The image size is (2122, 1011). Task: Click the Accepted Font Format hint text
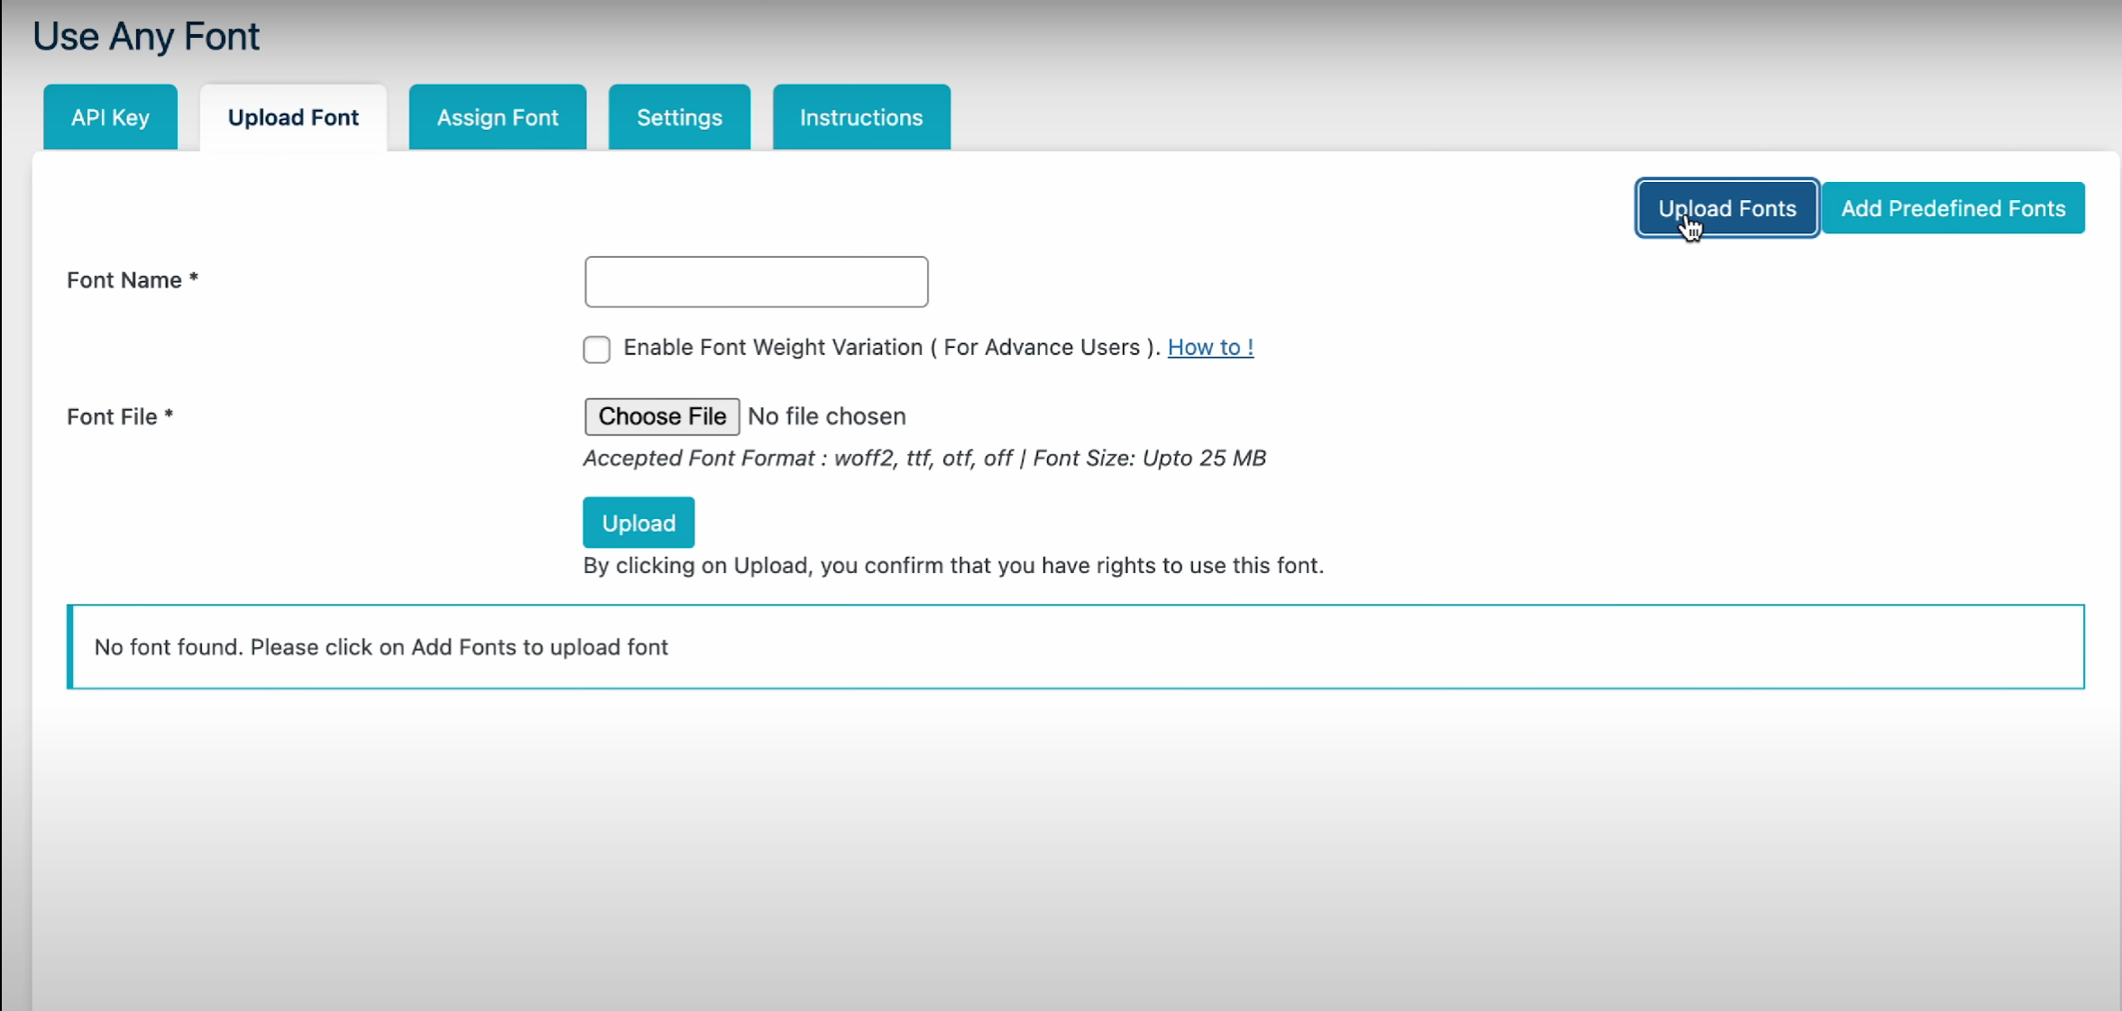coord(923,459)
